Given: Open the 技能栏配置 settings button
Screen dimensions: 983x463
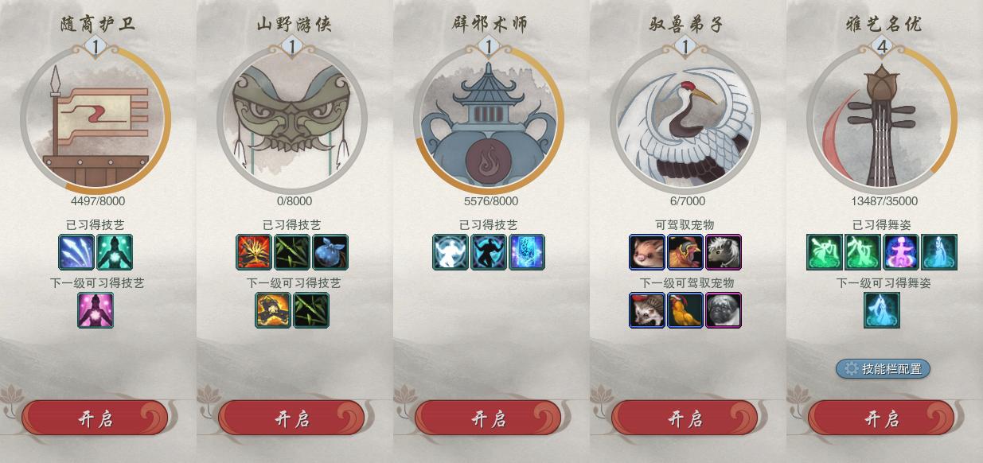Looking at the screenshot, I should pyautogui.click(x=883, y=368).
